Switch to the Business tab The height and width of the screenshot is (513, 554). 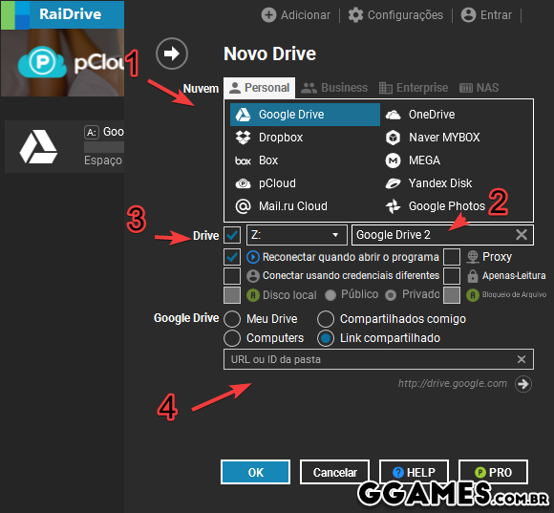pos(334,88)
